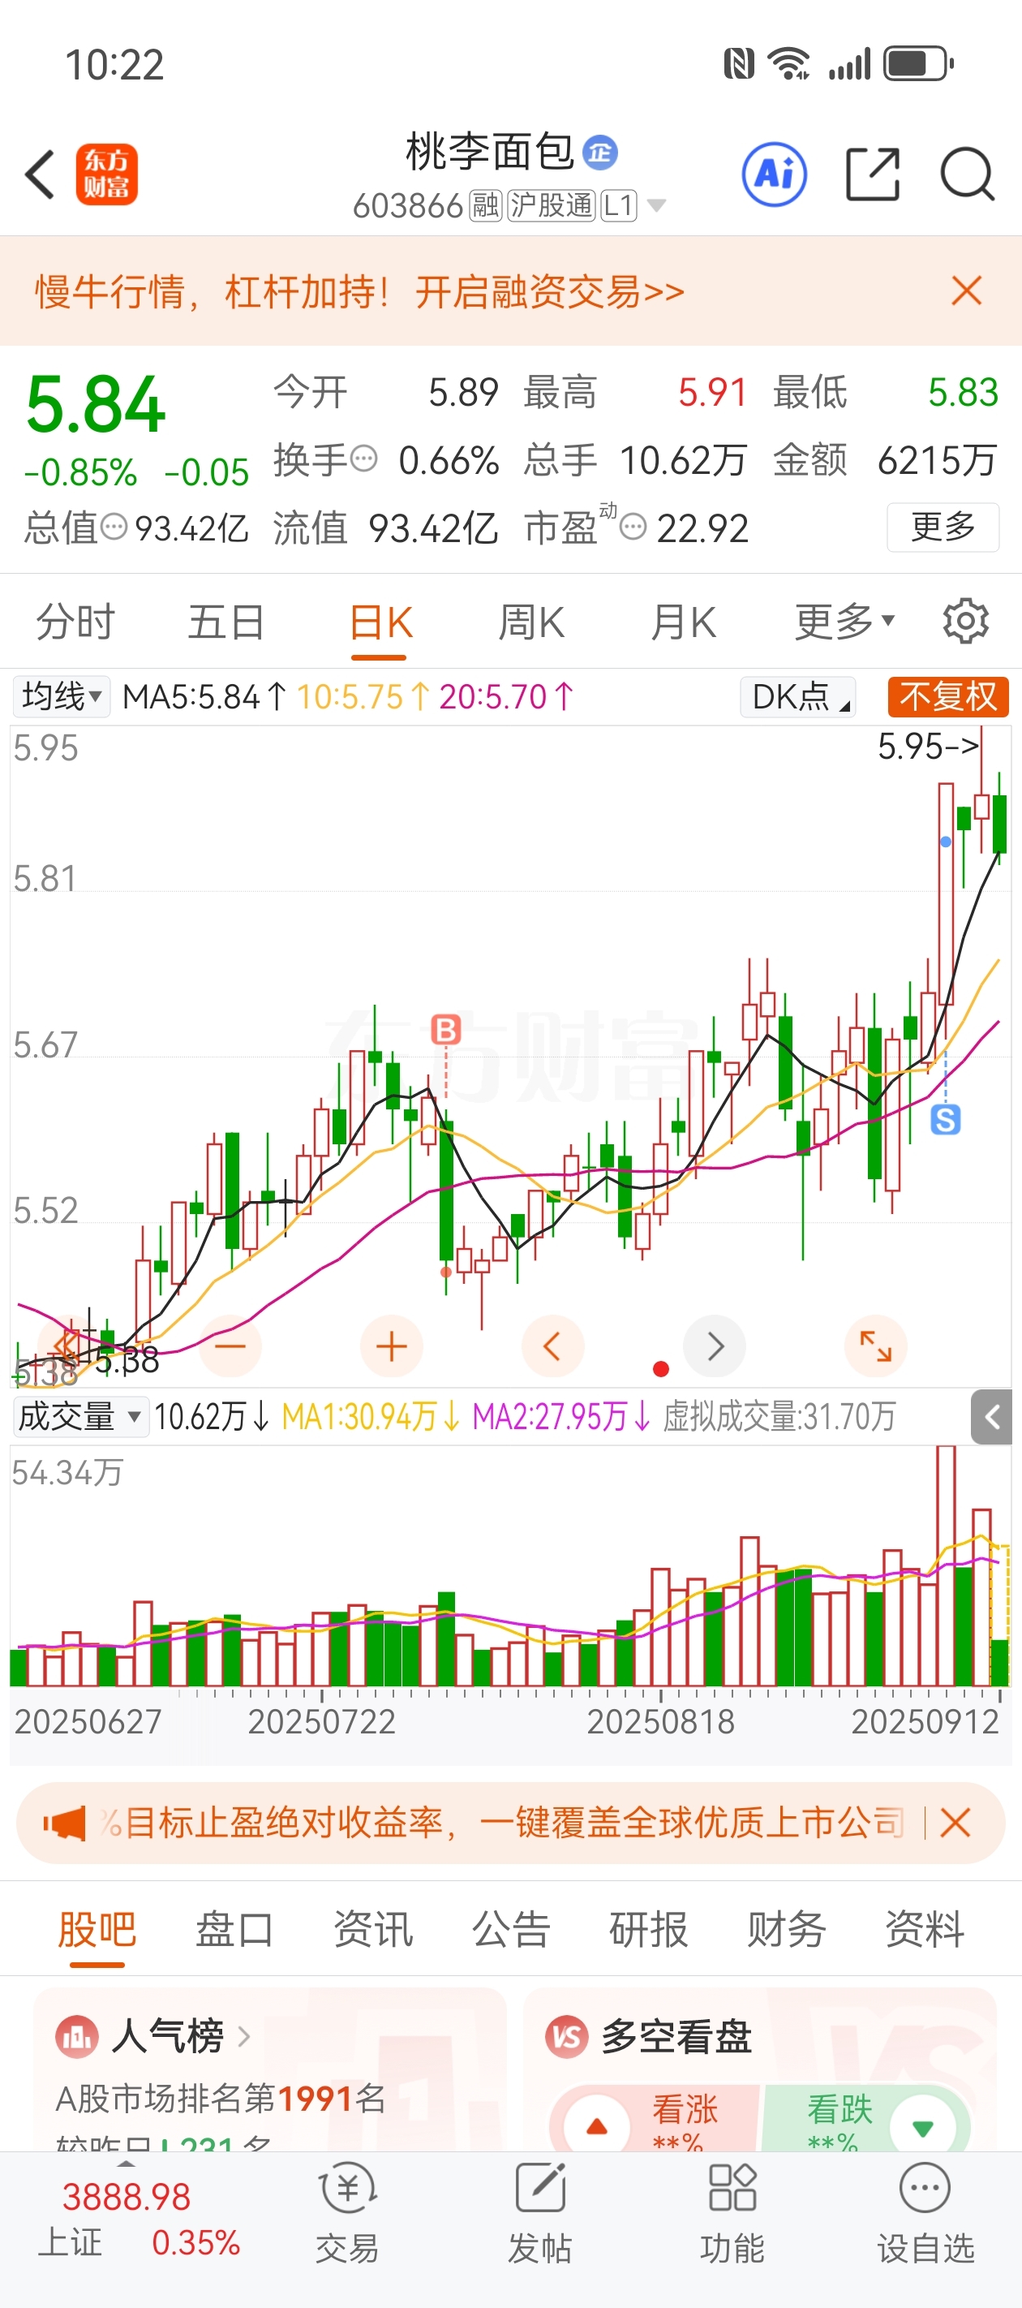The image size is (1022, 2308).
Task: Tap the B buy marker on chart
Action: click(x=446, y=1030)
